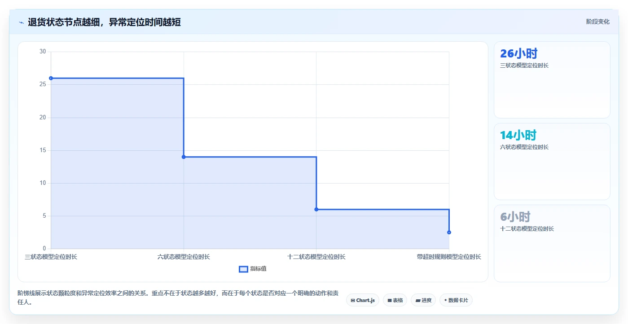The image size is (628, 324).
Task: Click x-axis label 三状态模型定位时长
Action: [x=51, y=257]
